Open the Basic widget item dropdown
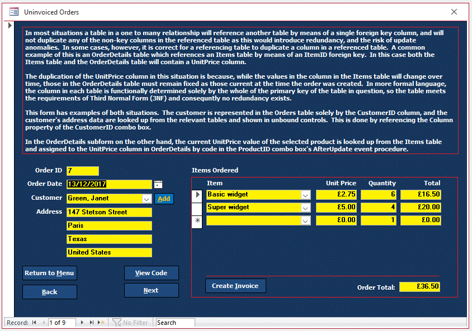This screenshot has width=472, height=331. pyautogui.click(x=305, y=195)
